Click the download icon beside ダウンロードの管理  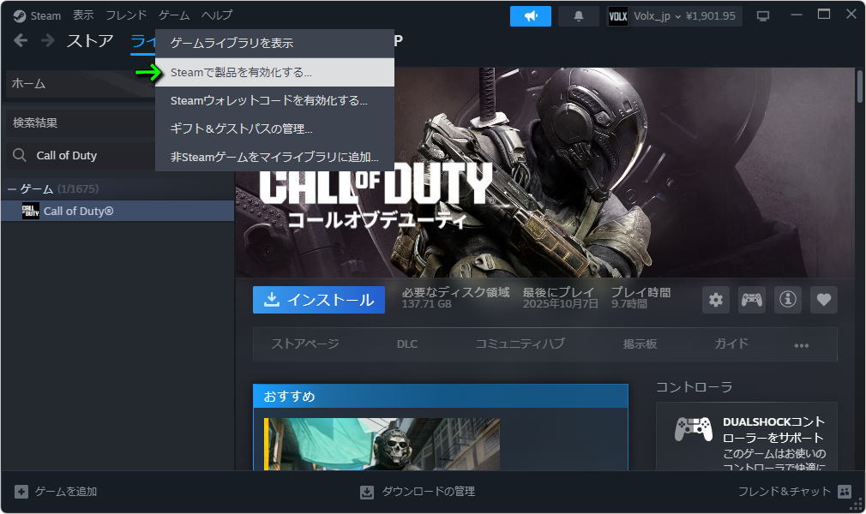pos(367,492)
